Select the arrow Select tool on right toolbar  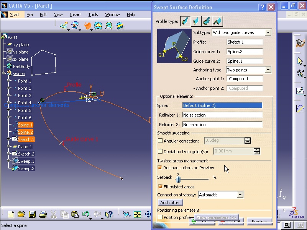point(299,61)
